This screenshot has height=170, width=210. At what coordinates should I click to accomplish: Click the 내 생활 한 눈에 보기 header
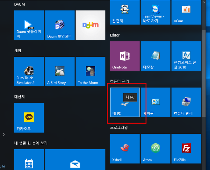(31, 143)
